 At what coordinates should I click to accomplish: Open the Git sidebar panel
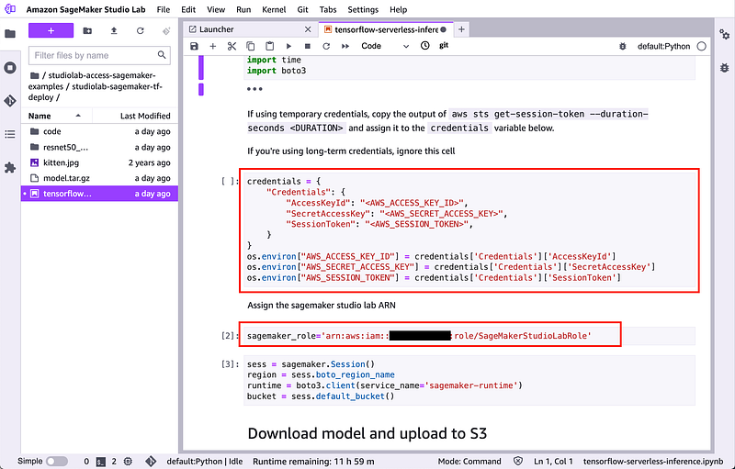10,101
